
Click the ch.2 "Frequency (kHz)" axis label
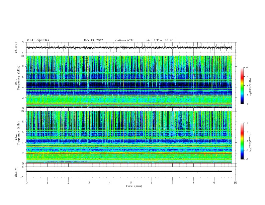pos(19,133)
